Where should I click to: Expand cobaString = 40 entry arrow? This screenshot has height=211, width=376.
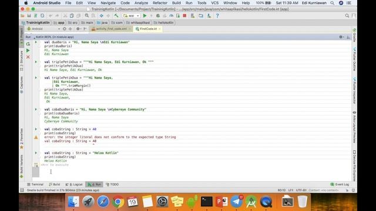coord(36,129)
